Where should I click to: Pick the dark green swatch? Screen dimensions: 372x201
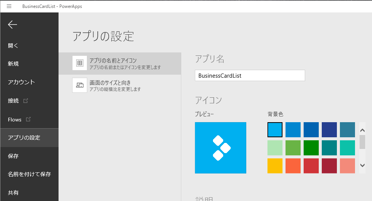point(311,148)
